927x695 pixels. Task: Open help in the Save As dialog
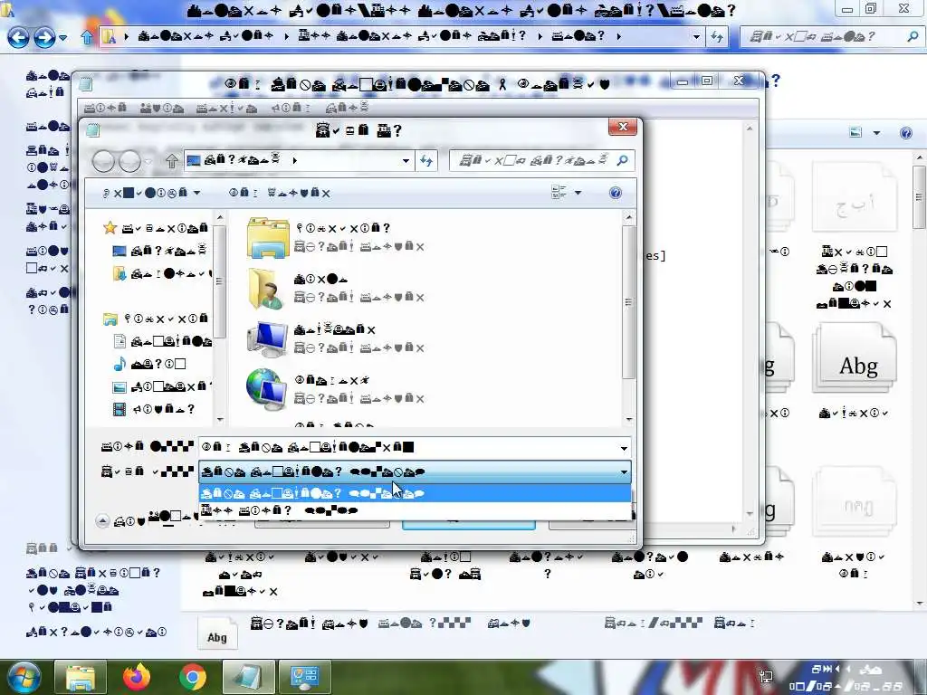[x=615, y=193]
